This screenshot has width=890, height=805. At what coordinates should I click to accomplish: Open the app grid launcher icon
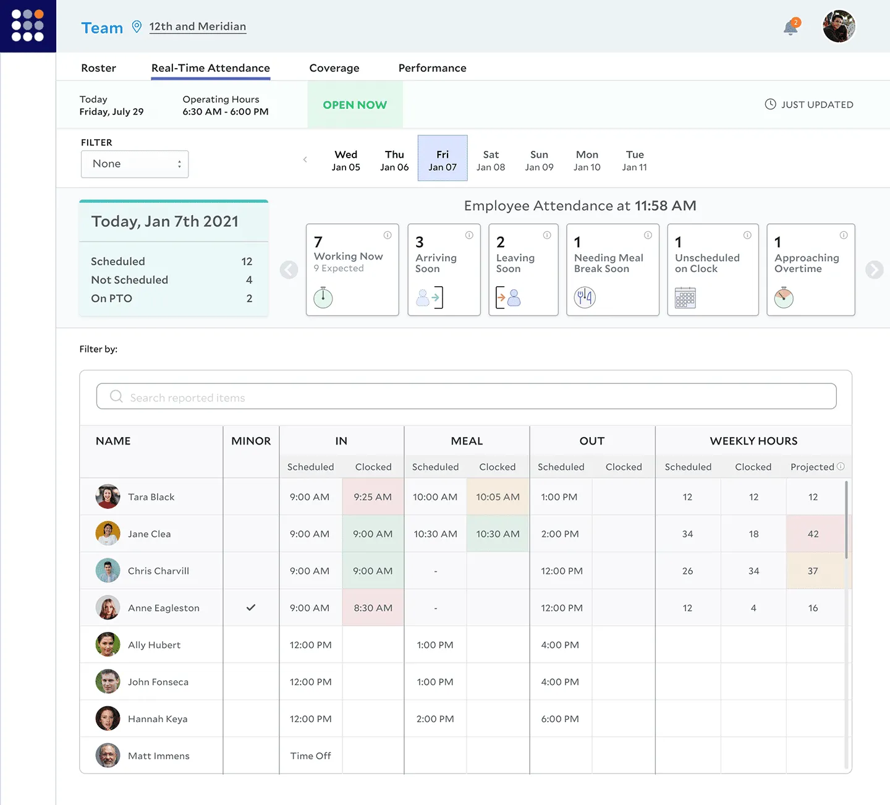[28, 26]
